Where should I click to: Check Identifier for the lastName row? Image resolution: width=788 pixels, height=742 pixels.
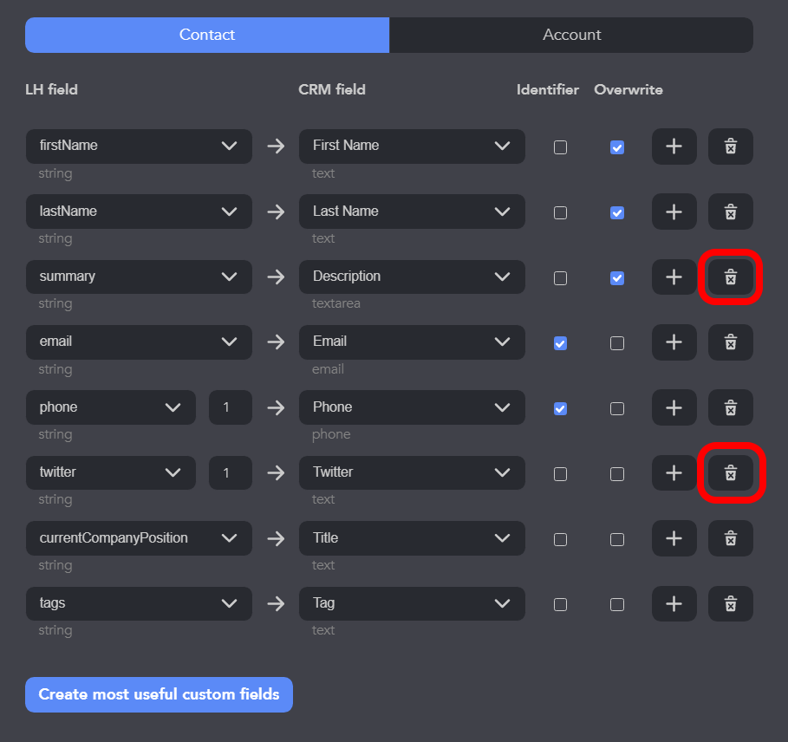pos(560,213)
